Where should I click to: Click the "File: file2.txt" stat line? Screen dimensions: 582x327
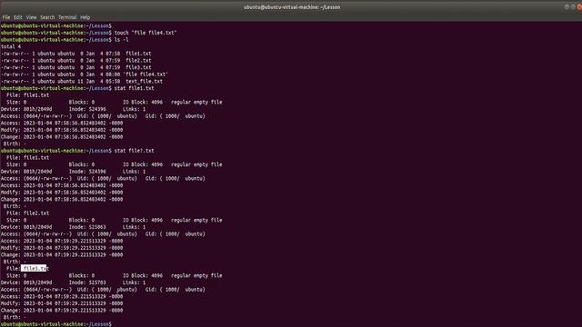click(x=28, y=213)
